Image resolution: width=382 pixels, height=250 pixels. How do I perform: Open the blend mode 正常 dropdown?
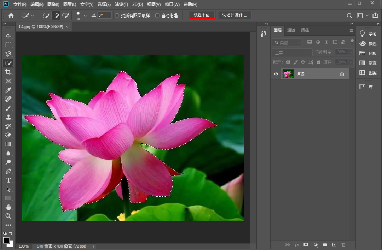(292, 52)
